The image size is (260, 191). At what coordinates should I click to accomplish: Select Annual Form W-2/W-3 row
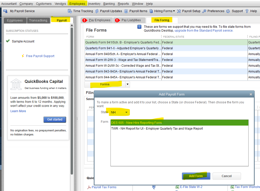(x=172, y=60)
